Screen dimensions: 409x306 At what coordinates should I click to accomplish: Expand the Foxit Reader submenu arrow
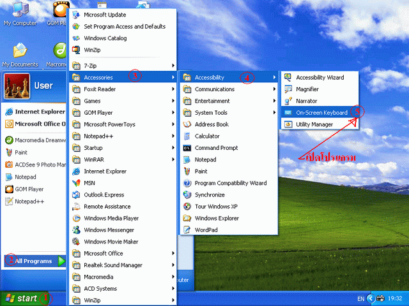click(x=173, y=89)
